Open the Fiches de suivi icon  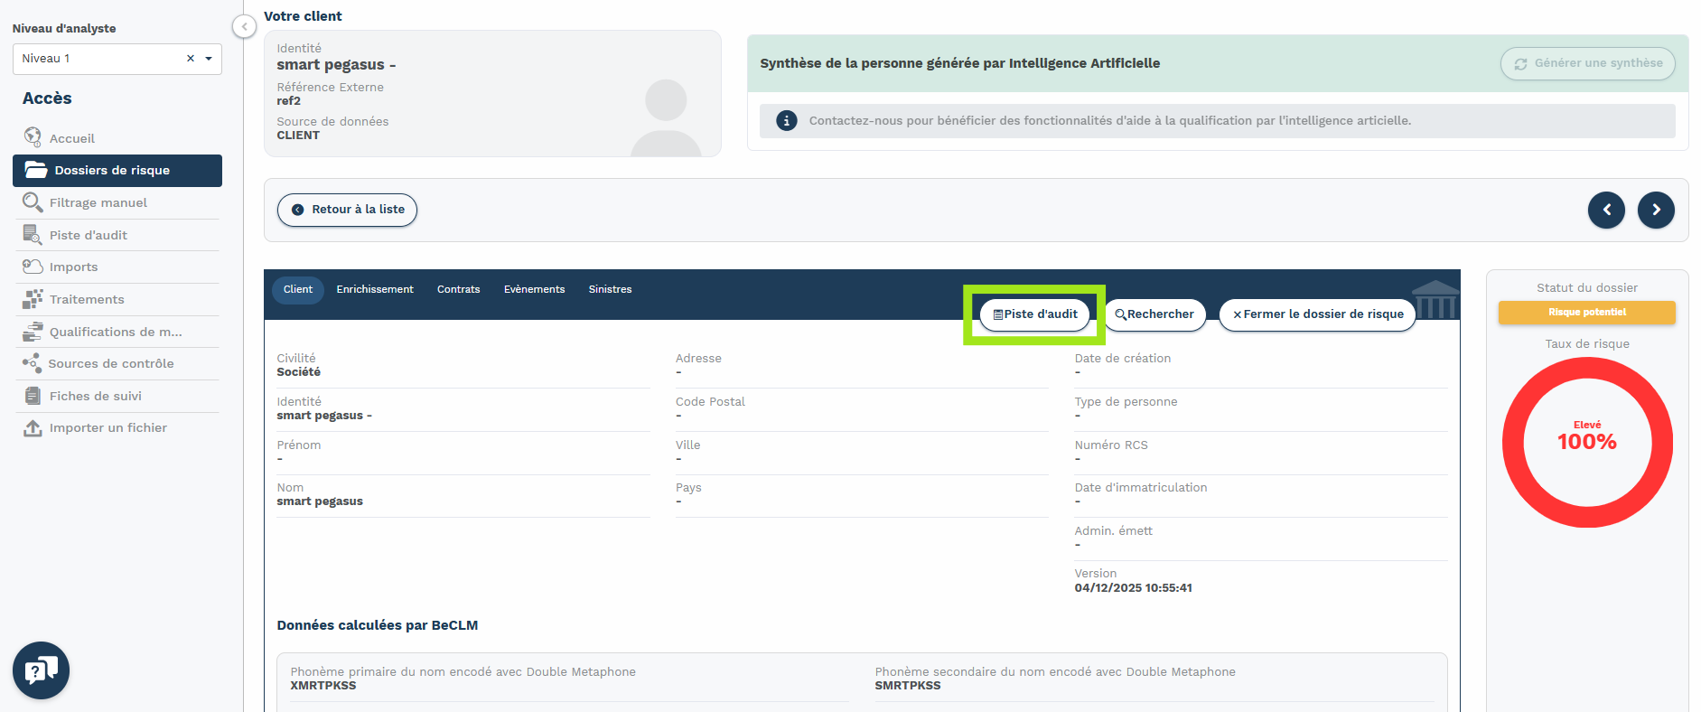click(33, 396)
